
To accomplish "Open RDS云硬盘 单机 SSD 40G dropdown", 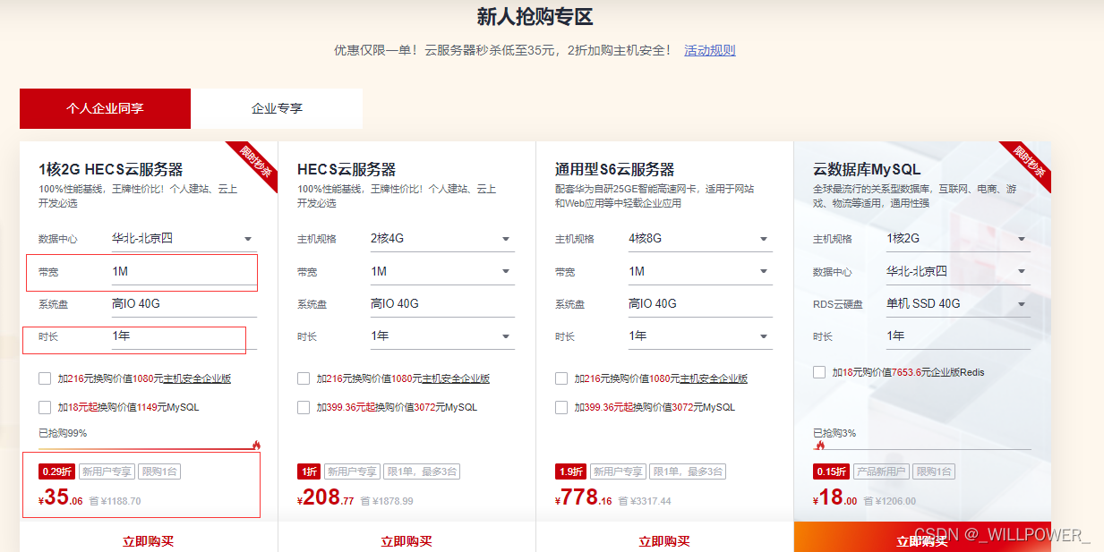I will (957, 304).
